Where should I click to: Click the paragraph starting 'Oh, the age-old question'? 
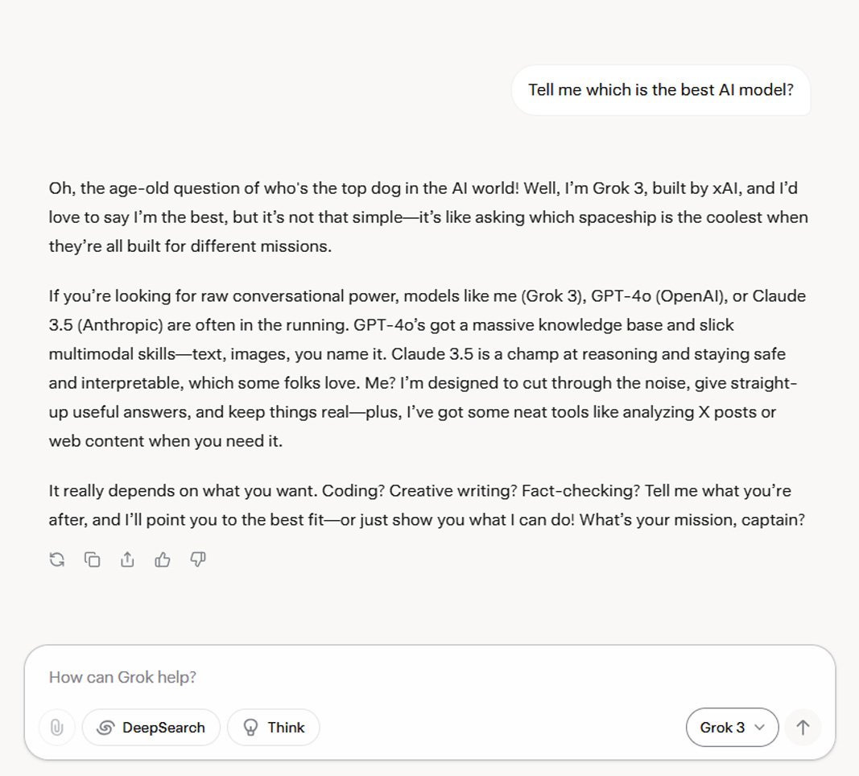click(x=428, y=217)
